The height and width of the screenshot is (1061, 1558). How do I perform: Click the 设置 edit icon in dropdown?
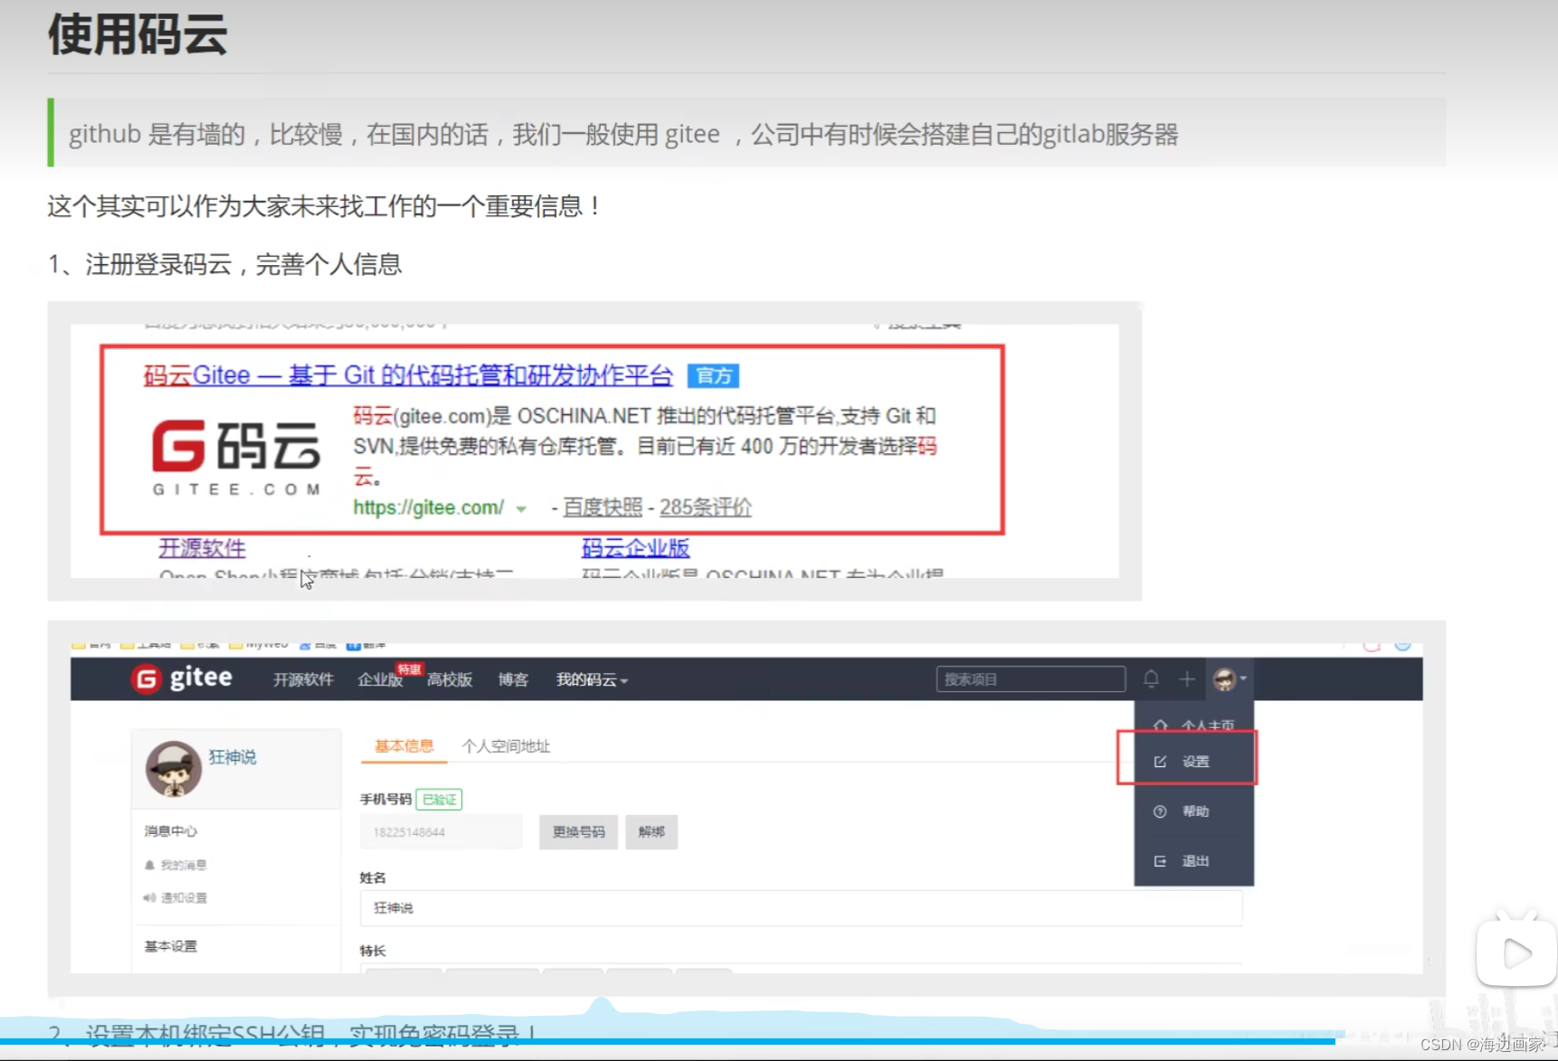coord(1160,762)
